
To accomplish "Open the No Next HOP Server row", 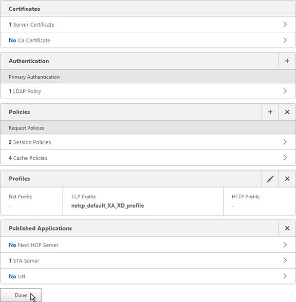I will click(x=148, y=245).
